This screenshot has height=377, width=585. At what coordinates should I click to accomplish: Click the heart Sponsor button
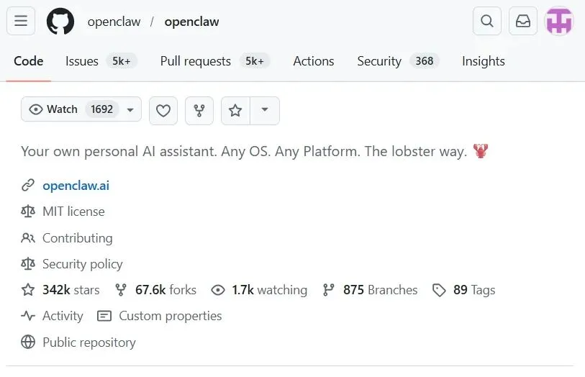coord(163,110)
